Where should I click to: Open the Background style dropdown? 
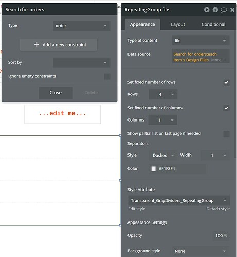[x=200, y=251]
